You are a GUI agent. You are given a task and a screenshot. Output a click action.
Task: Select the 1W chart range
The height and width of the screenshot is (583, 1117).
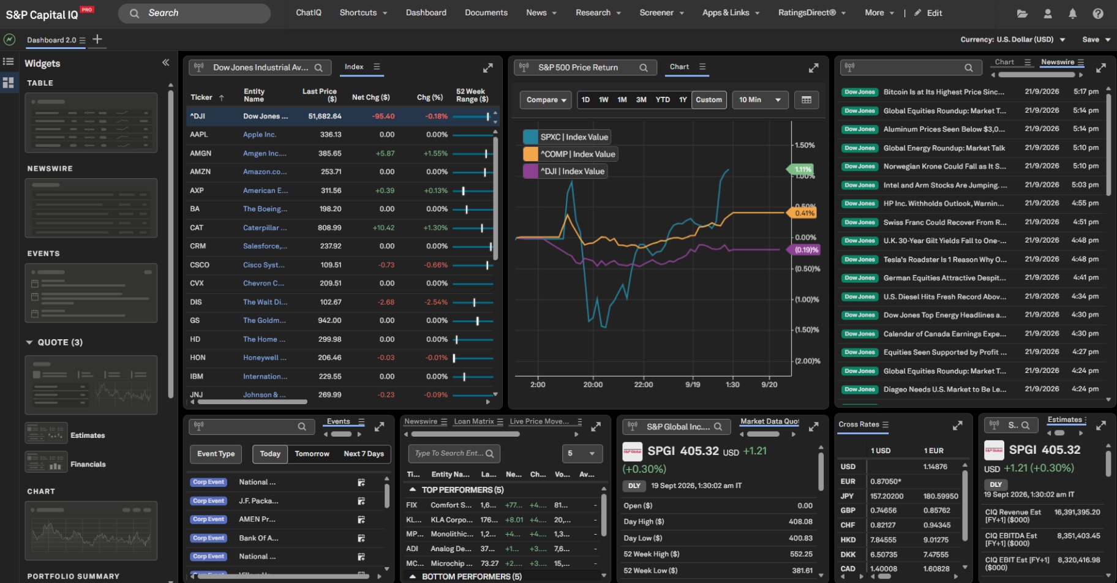tap(604, 100)
